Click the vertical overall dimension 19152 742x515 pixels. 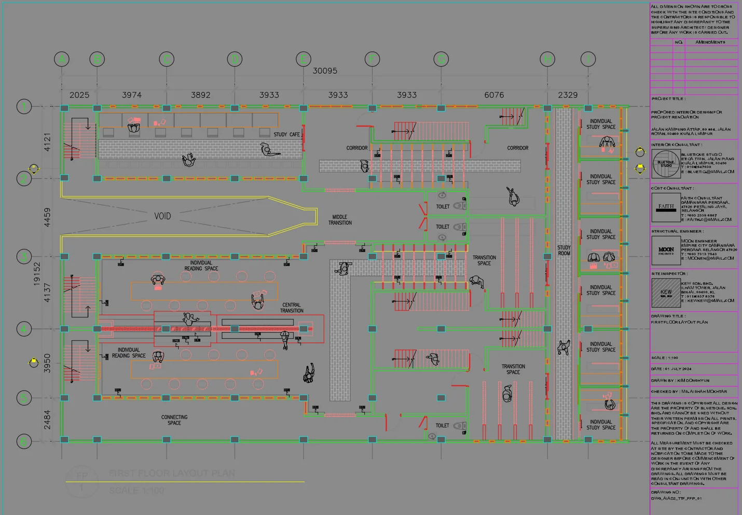37,273
